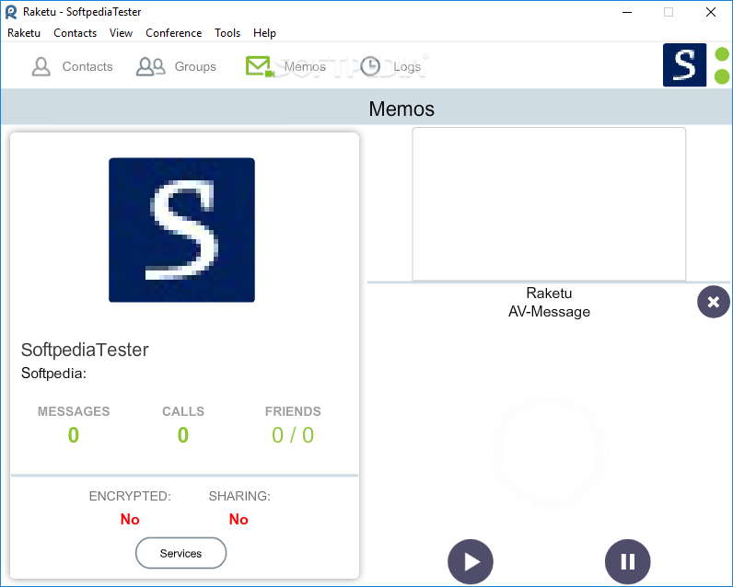Click the CALLS count of 0
Image resolution: width=733 pixels, height=587 pixels.
(x=182, y=435)
